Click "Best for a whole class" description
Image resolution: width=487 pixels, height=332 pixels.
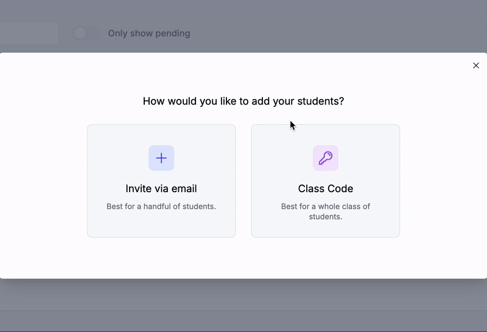(x=326, y=212)
